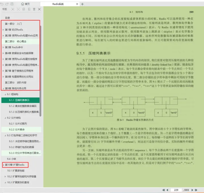The width and height of the screenshot is (204, 193).
Task: Select bookmark 9.1.1 压缩列表表示
Action: click(x=20, y=100)
